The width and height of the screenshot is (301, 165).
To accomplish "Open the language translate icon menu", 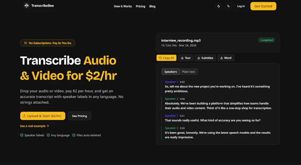I will coord(228,6).
